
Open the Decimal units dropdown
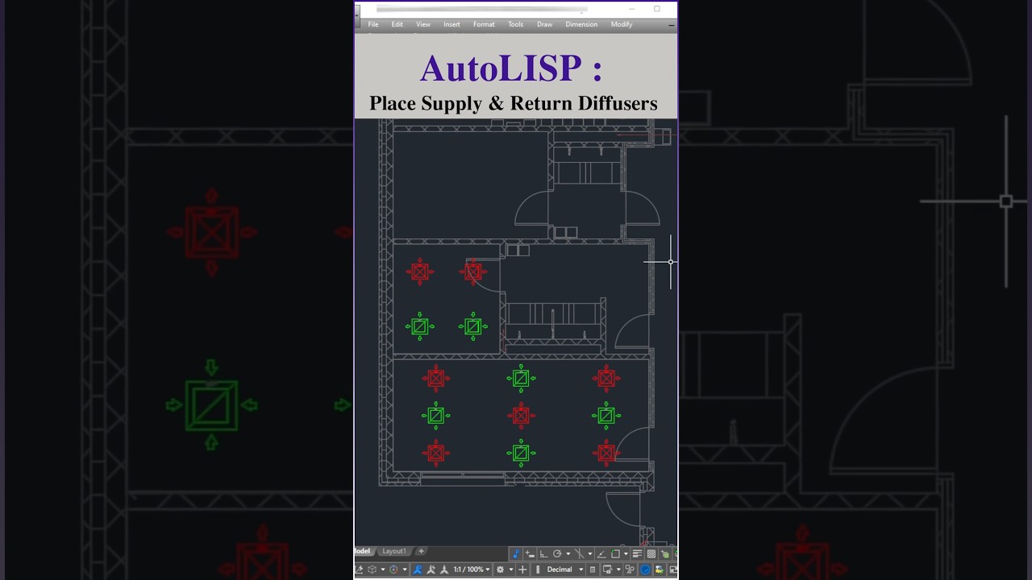click(565, 570)
